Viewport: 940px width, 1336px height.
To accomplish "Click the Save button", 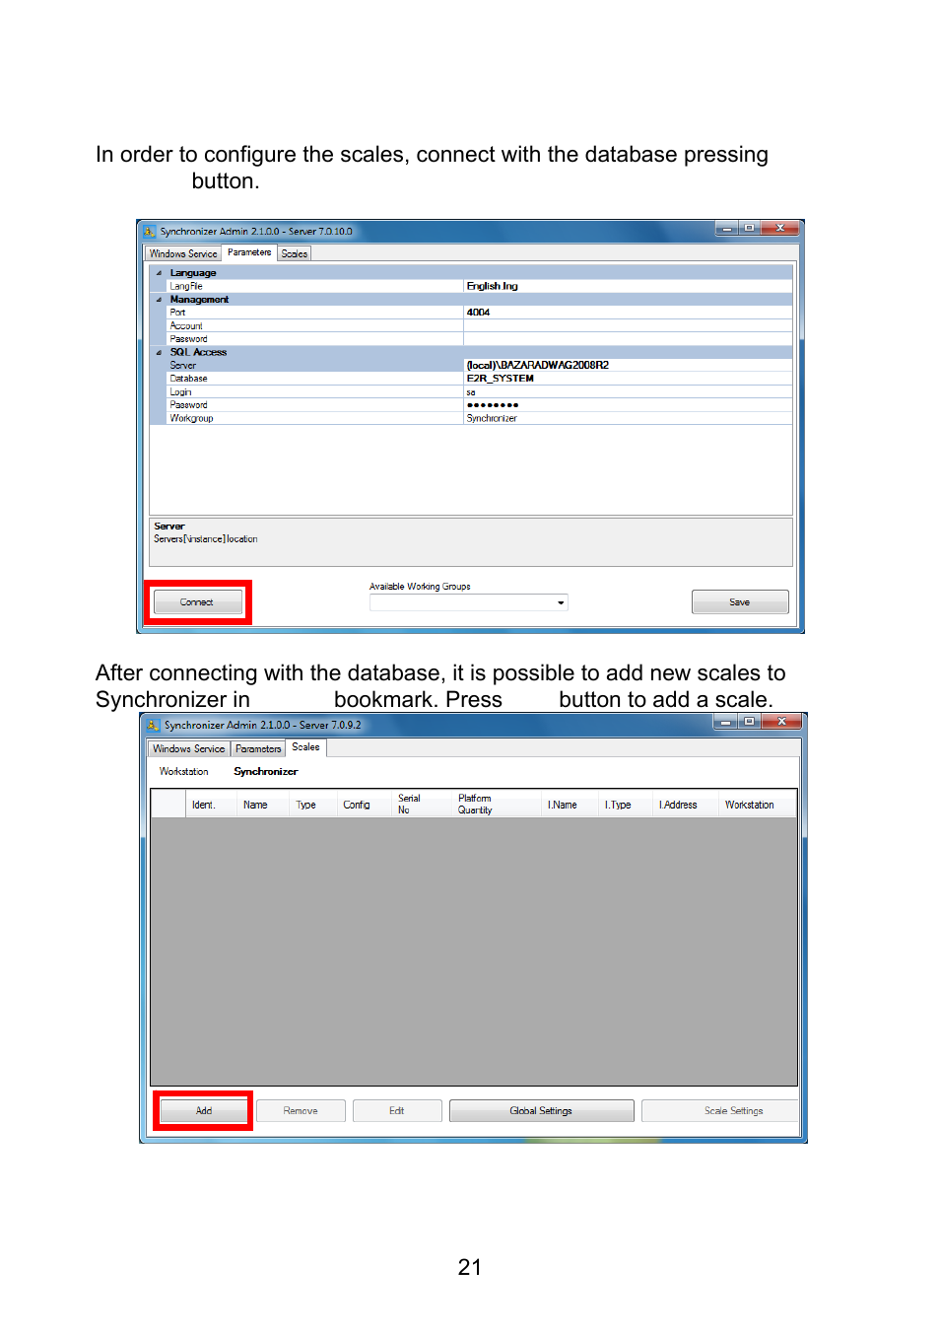I will coord(740,601).
